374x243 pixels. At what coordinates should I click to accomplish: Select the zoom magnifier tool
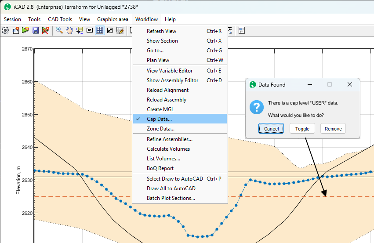pyautogui.click(x=59, y=31)
